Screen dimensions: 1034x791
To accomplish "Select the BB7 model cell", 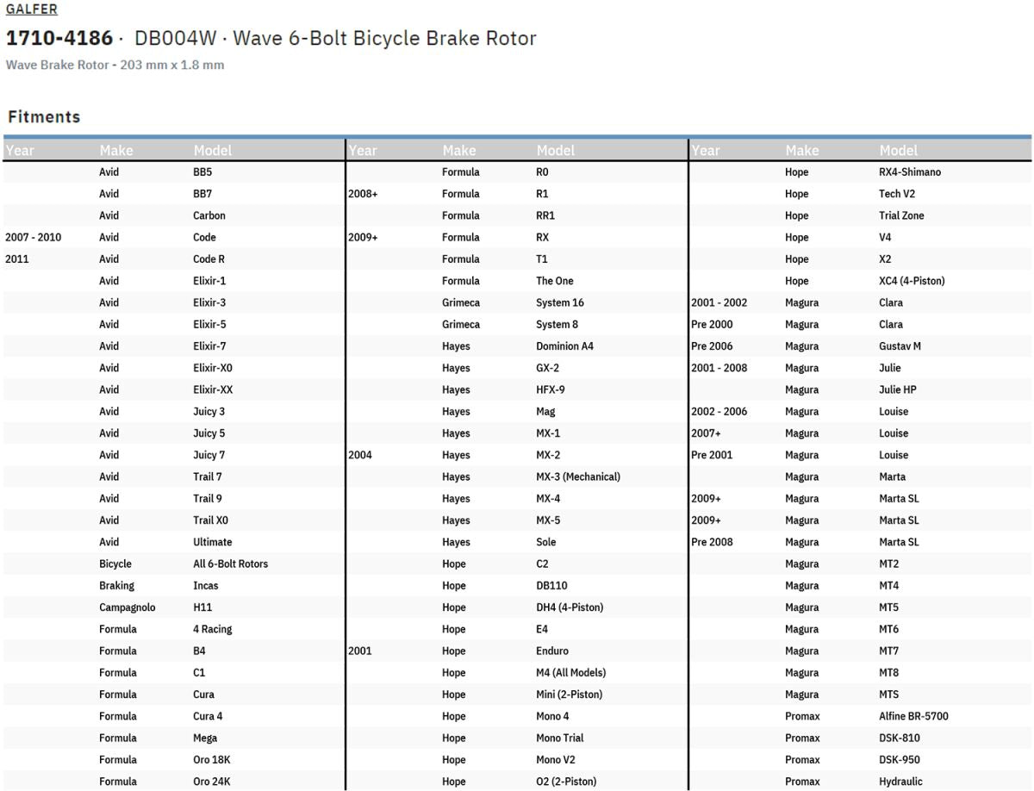I will (202, 194).
